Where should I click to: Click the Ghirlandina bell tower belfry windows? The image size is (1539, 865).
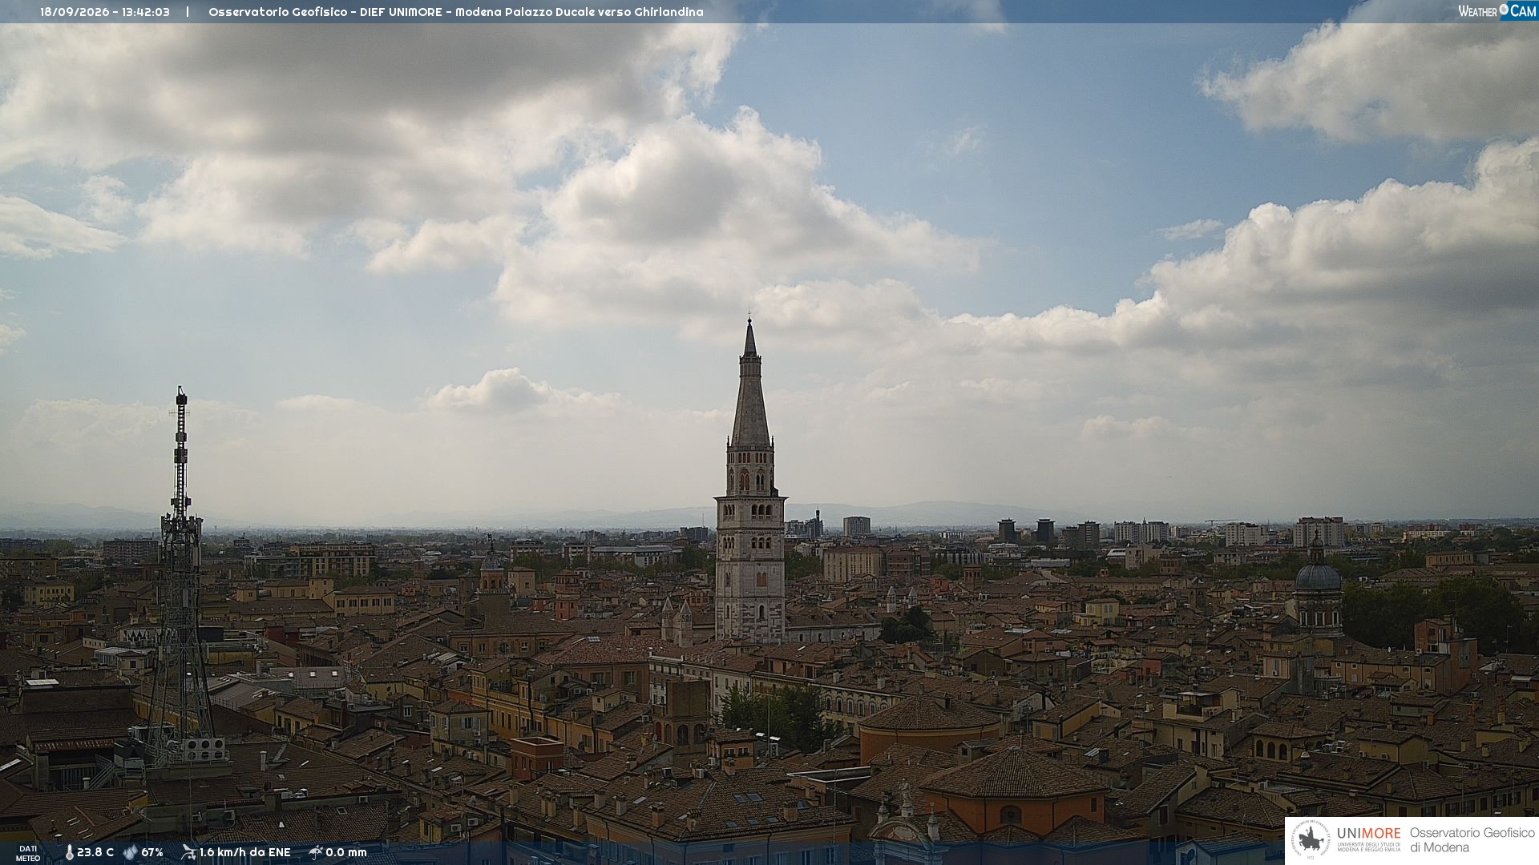pos(751,481)
